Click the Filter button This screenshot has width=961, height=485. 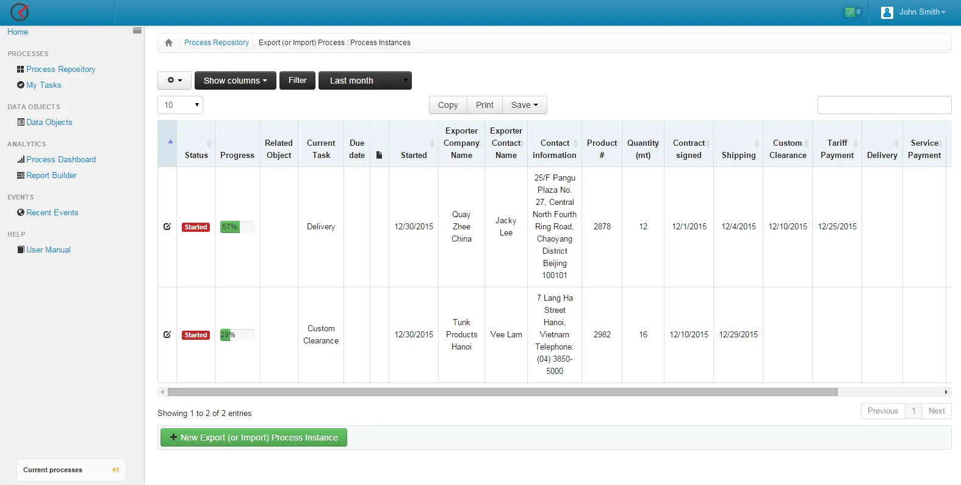[x=298, y=81]
